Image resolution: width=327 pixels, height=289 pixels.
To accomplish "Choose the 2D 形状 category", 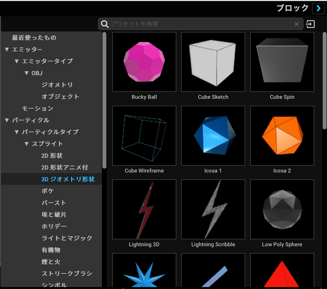I will pyautogui.click(x=52, y=156).
